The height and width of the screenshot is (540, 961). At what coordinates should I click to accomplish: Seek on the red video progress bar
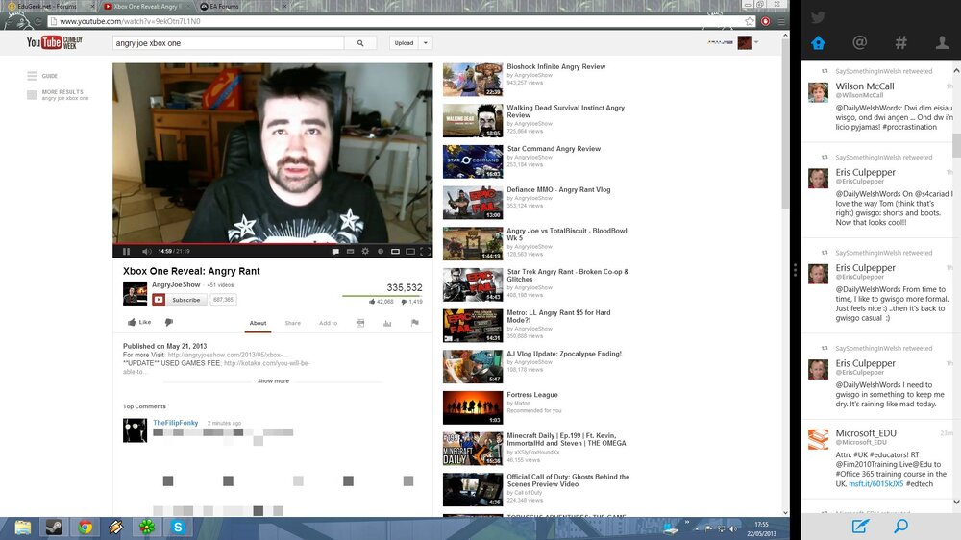(x=273, y=244)
